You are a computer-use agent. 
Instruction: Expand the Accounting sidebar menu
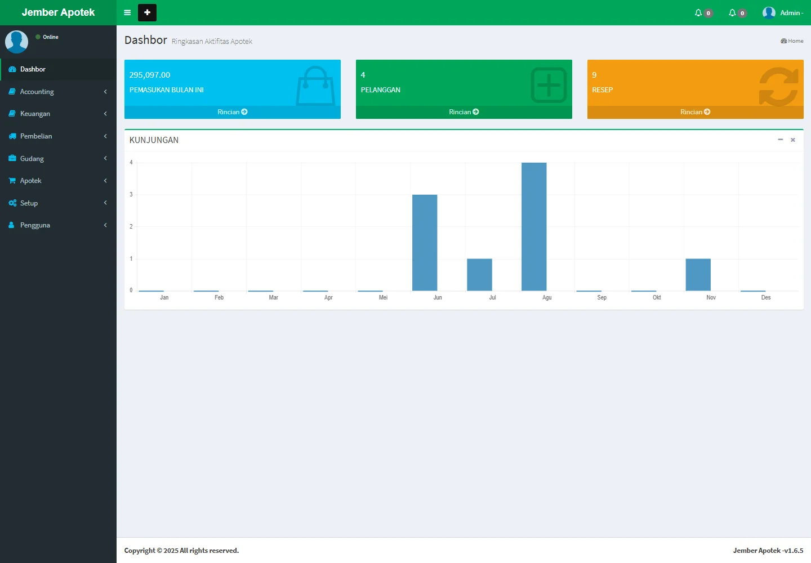(x=37, y=92)
